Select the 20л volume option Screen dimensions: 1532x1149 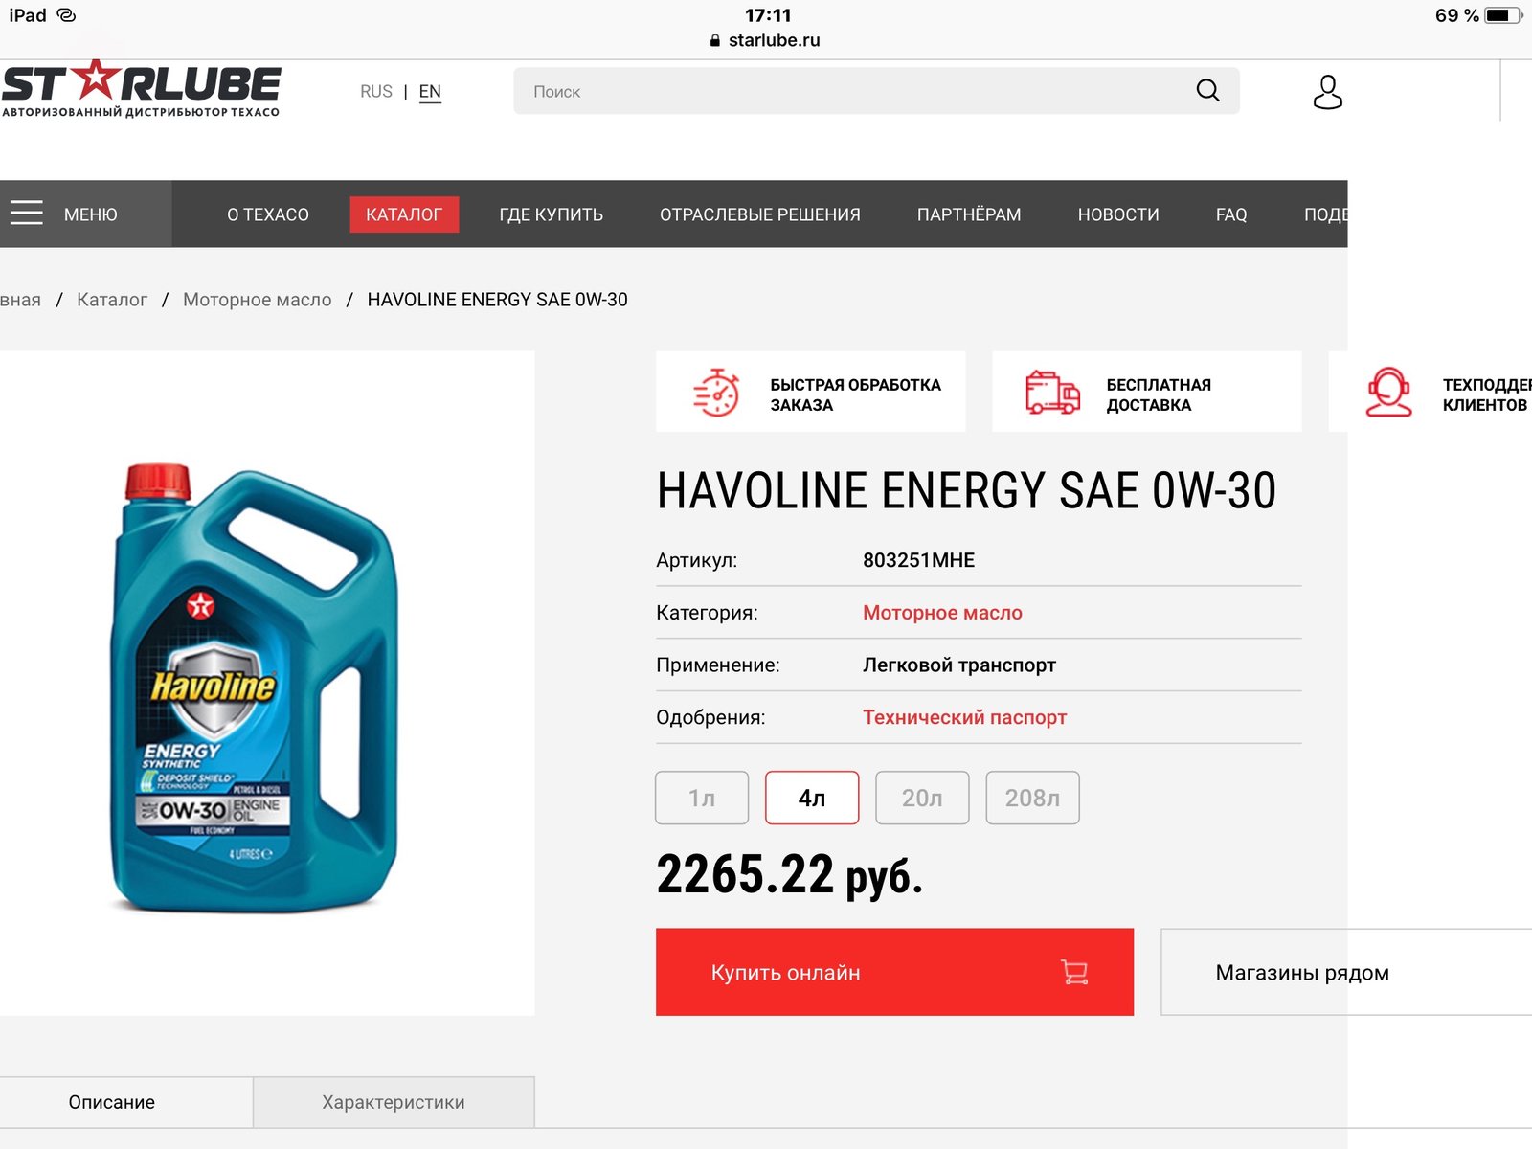(x=922, y=798)
